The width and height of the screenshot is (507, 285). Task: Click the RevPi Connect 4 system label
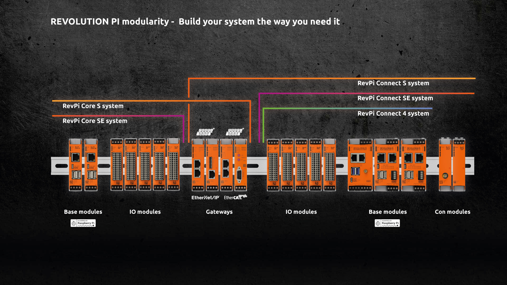pyautogui.click(x=393, y=113)
